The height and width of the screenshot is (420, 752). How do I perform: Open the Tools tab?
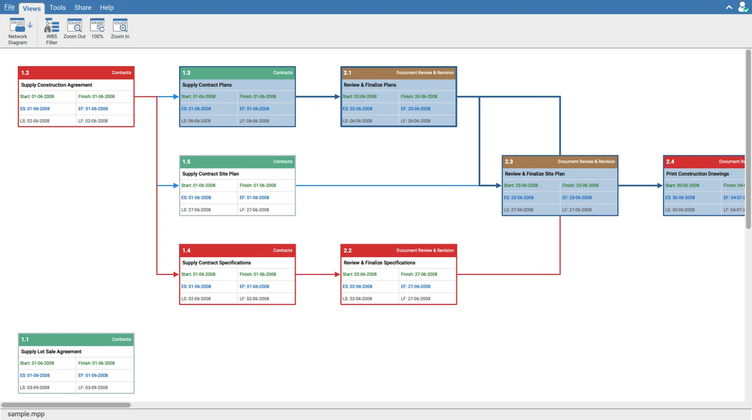click(58, 8)
